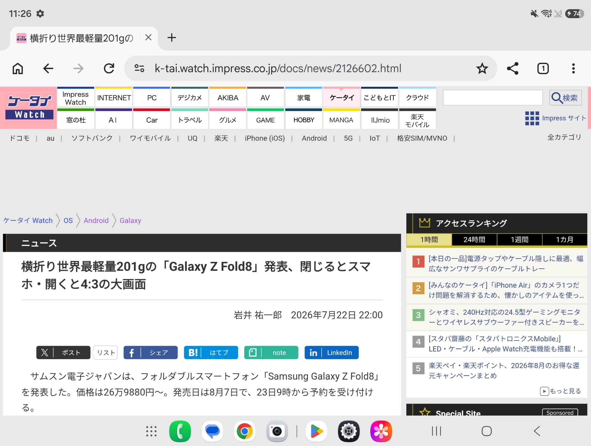
Task: Bookmark with はてブ button
Action: [x=211, y=352]
